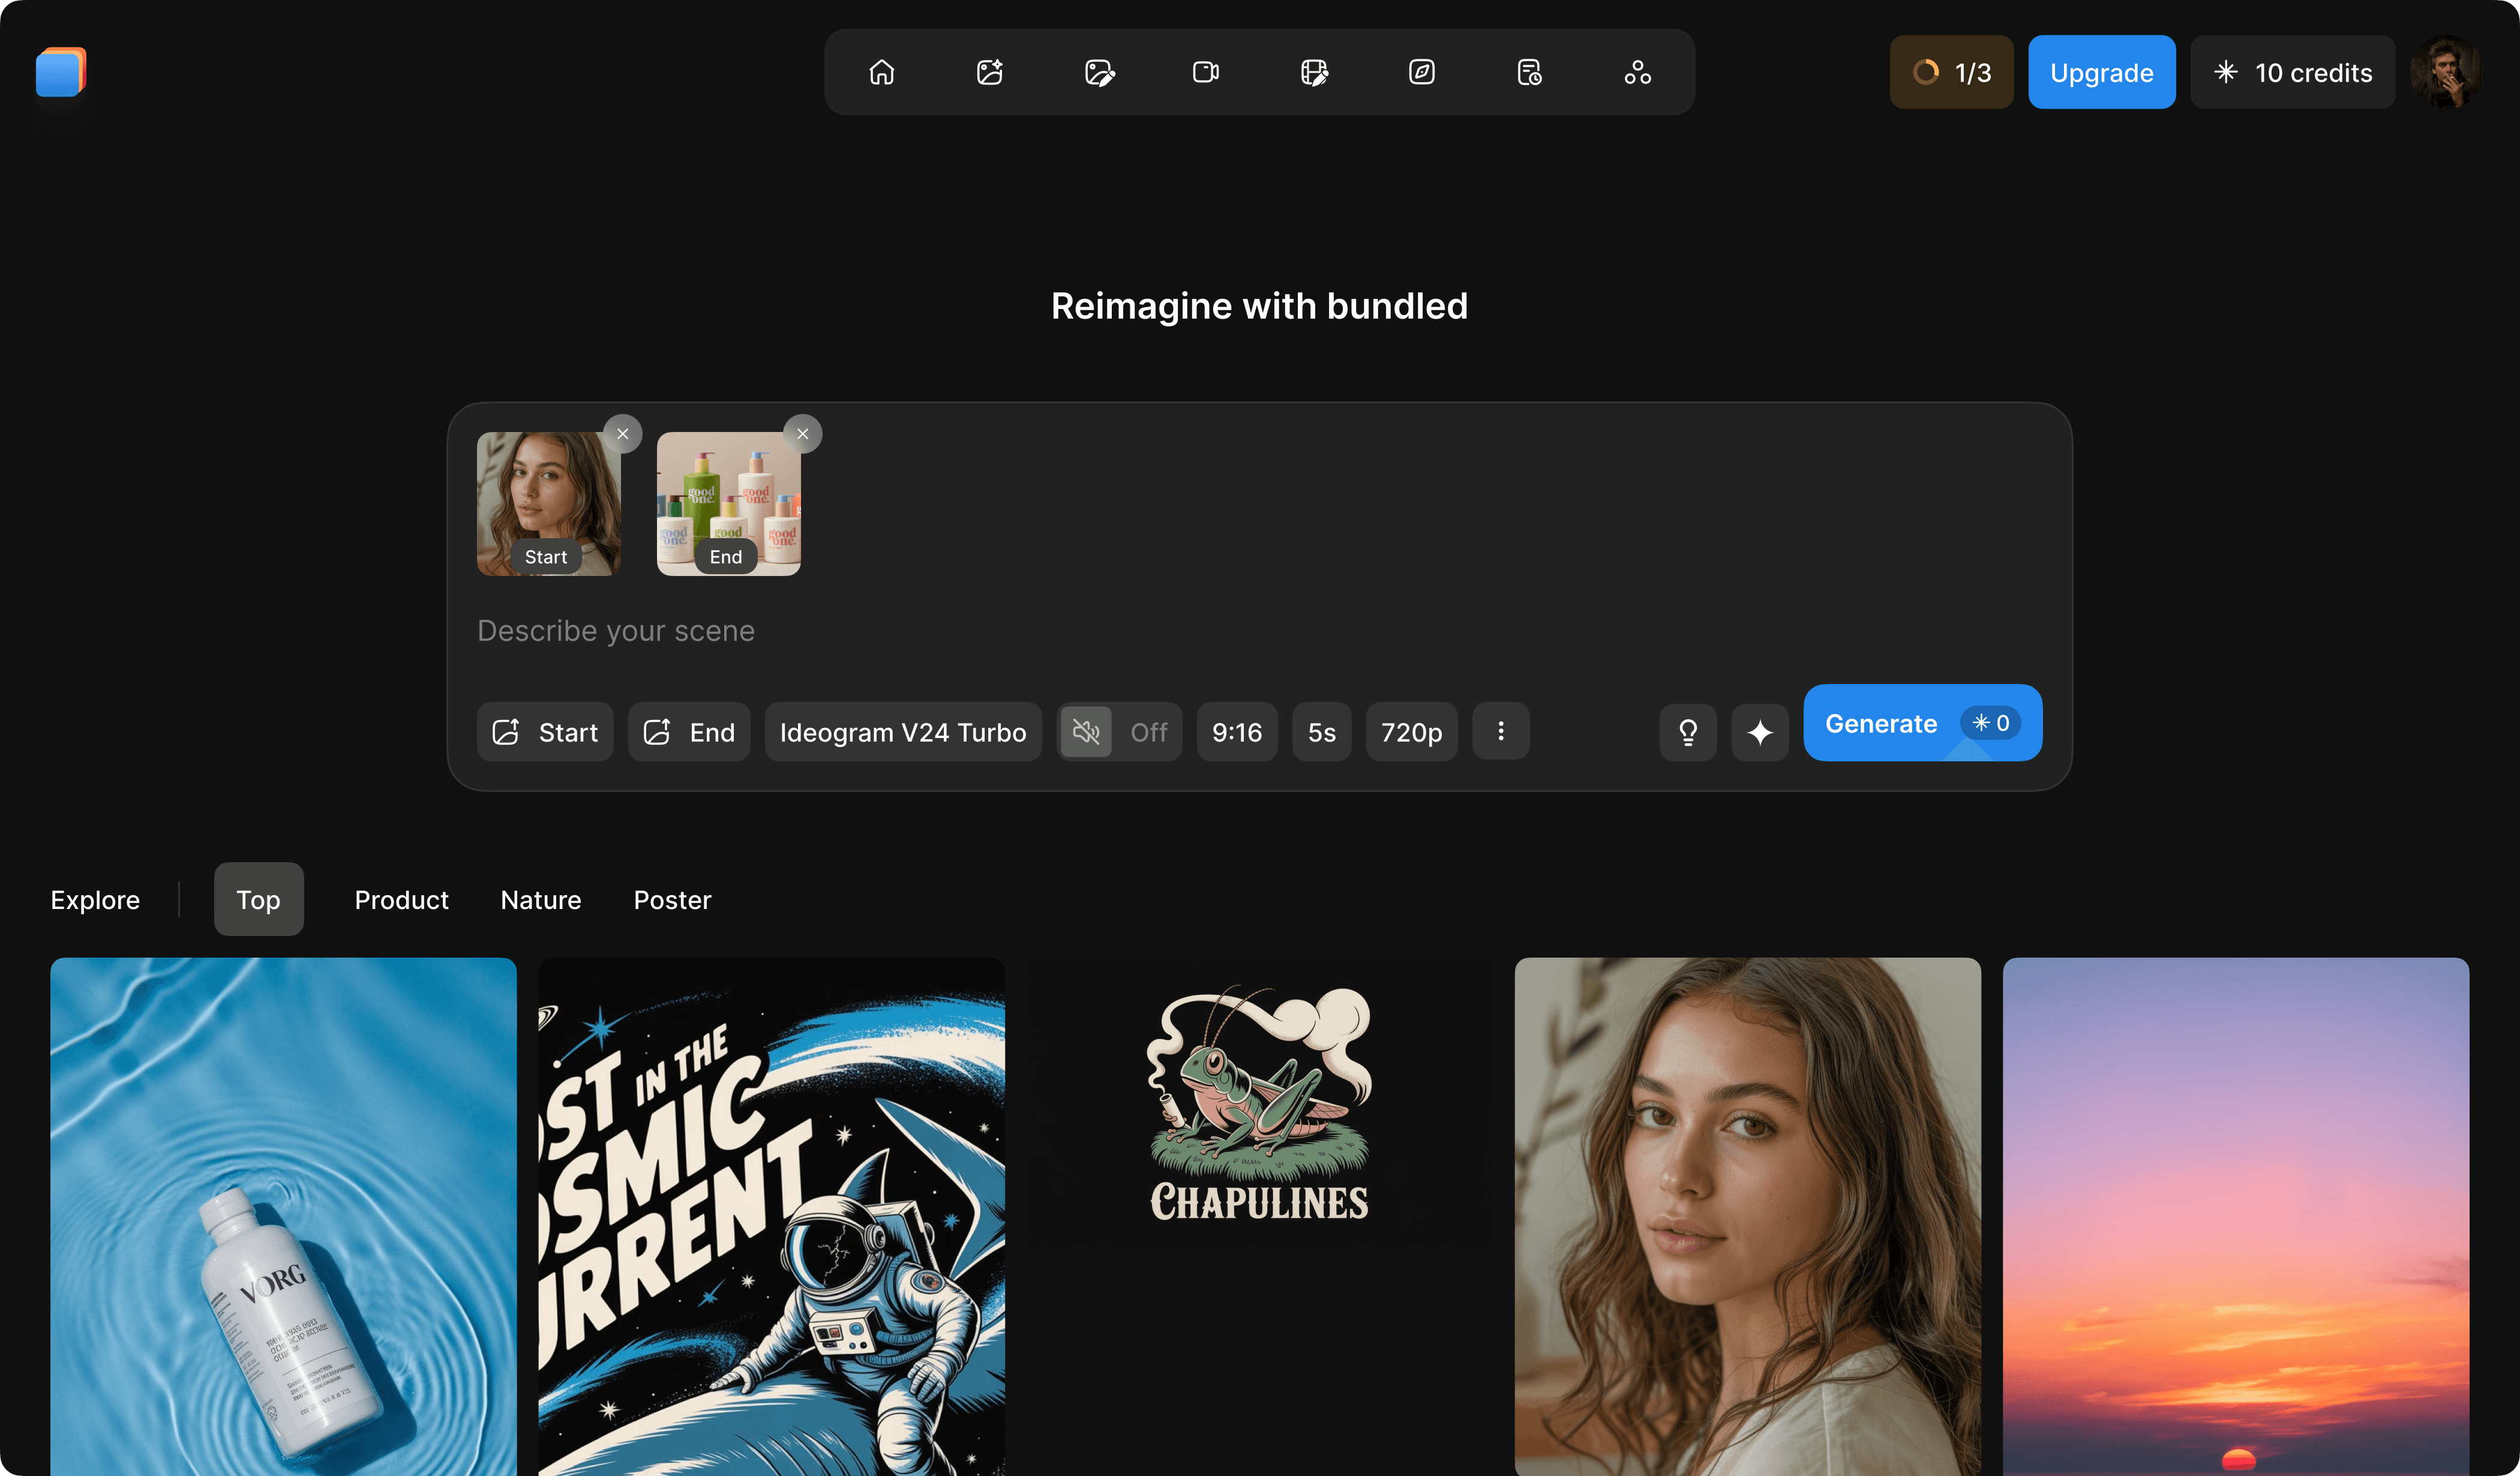Toggle the muted audio Off switch
2520x1476 pixels.
pos(1119,732)
